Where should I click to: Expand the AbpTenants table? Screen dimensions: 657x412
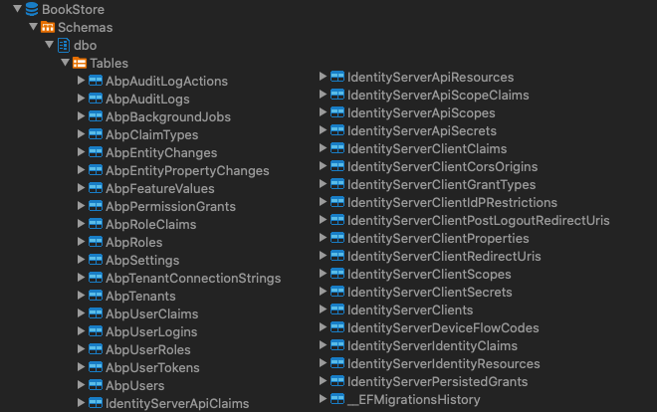coord(82,296)
